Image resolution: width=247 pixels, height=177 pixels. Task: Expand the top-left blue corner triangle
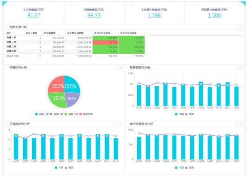tap(4, 3)
